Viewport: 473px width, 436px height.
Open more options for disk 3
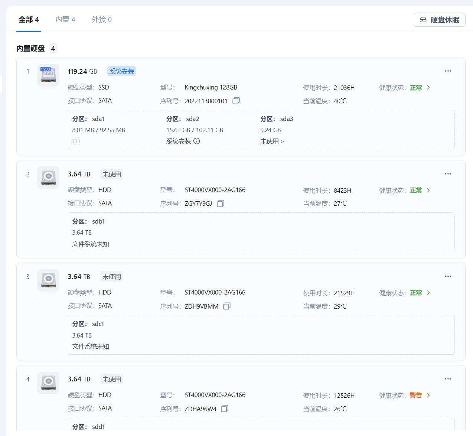pos(448,276)
